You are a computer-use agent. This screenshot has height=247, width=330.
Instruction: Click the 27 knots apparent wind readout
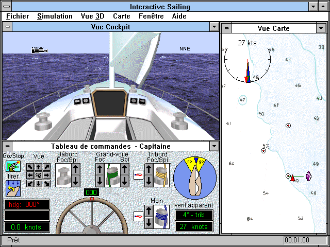(194, 226)
